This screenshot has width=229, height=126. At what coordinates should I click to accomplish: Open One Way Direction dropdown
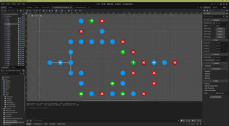(x=222, y=60)
